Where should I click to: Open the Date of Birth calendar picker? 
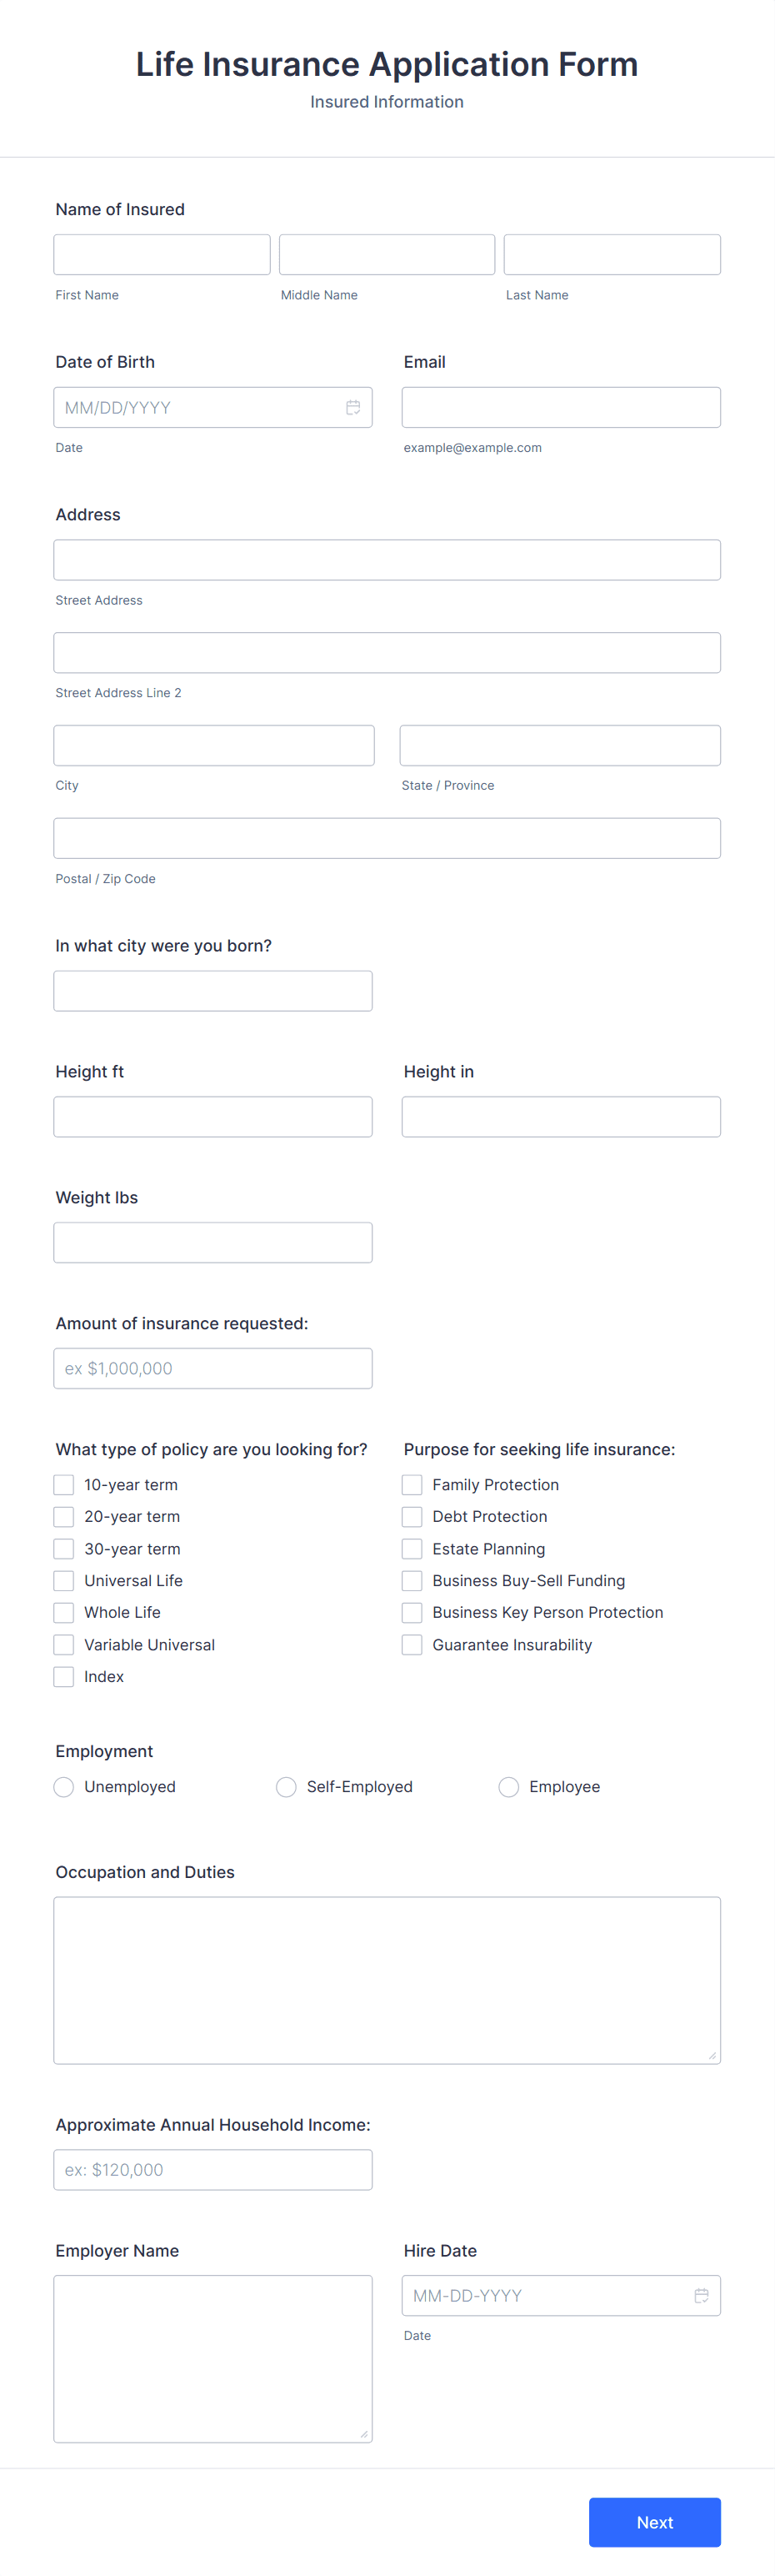coord(352,407)
